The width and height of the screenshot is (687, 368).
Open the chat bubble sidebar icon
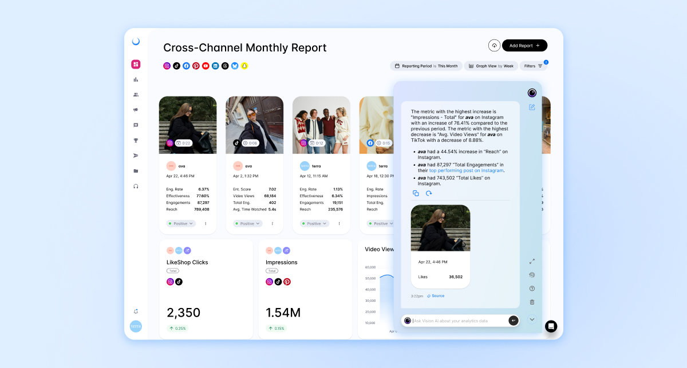pos(136,125)
